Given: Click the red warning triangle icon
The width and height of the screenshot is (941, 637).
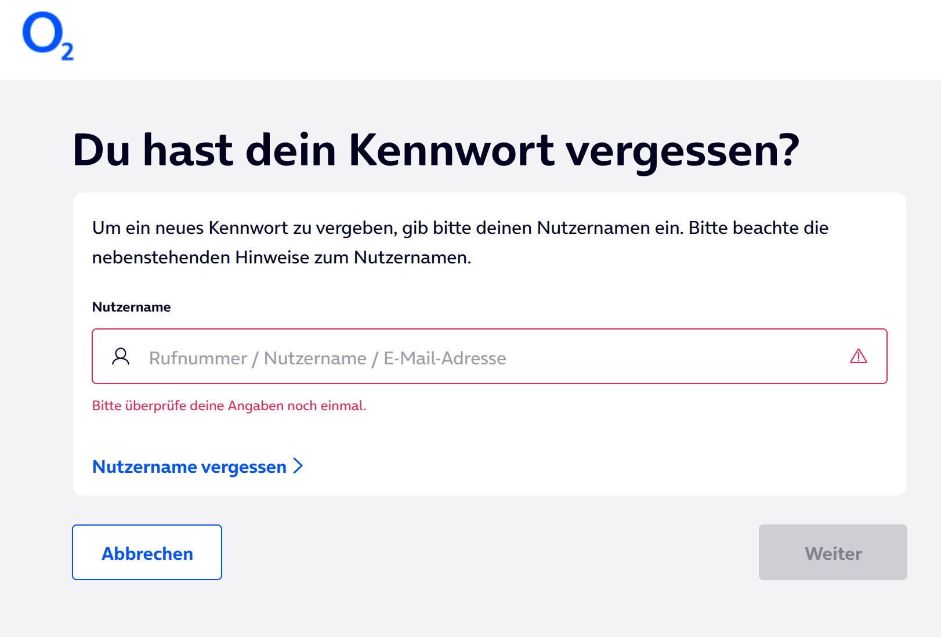Looking at the screenshot, I should (858, 356).
